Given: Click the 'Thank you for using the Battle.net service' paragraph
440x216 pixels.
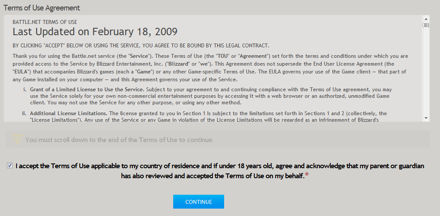Looking at the screenshot, I should point(210,68).
